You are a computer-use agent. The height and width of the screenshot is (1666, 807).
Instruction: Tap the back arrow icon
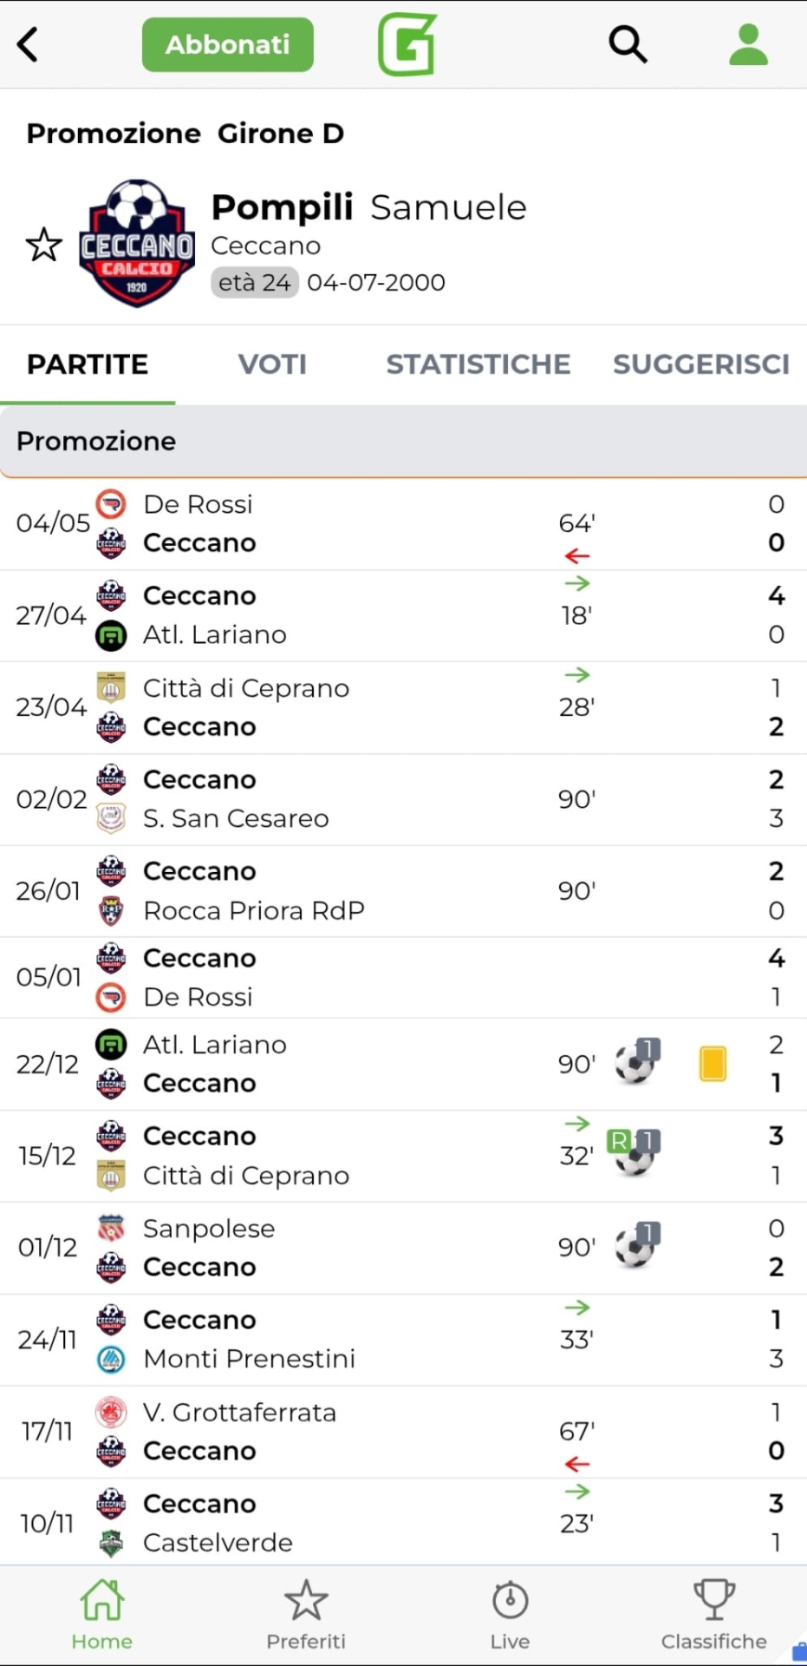point(28,44)
